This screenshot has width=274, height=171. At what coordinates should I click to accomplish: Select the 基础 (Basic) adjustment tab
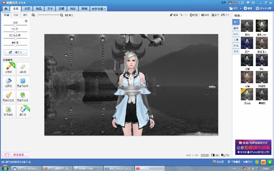pyautogui.click(x=7, y=15)
